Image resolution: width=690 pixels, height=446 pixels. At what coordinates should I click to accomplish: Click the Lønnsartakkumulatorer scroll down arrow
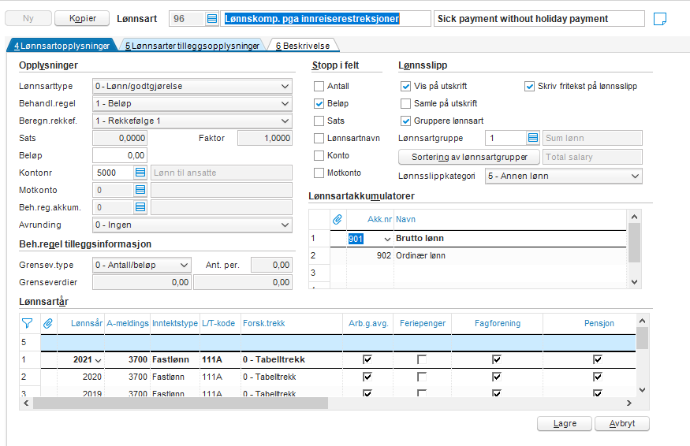click(x=634, y=282)
